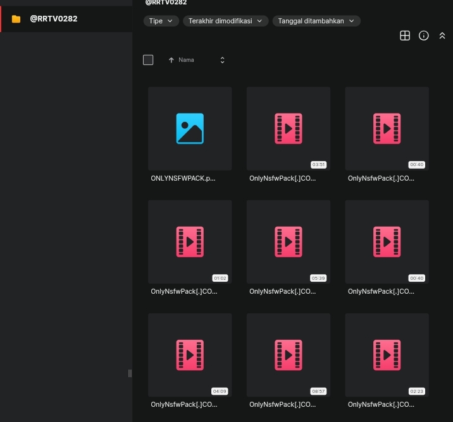This screenshot has width=453, height=422.
Task: Open the video with duration 03:51
Action: click(289, 129)
